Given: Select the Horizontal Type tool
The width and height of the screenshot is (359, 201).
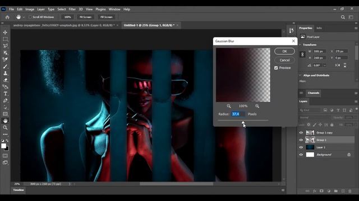Looking at the screenshot, I should coord(5,94).
